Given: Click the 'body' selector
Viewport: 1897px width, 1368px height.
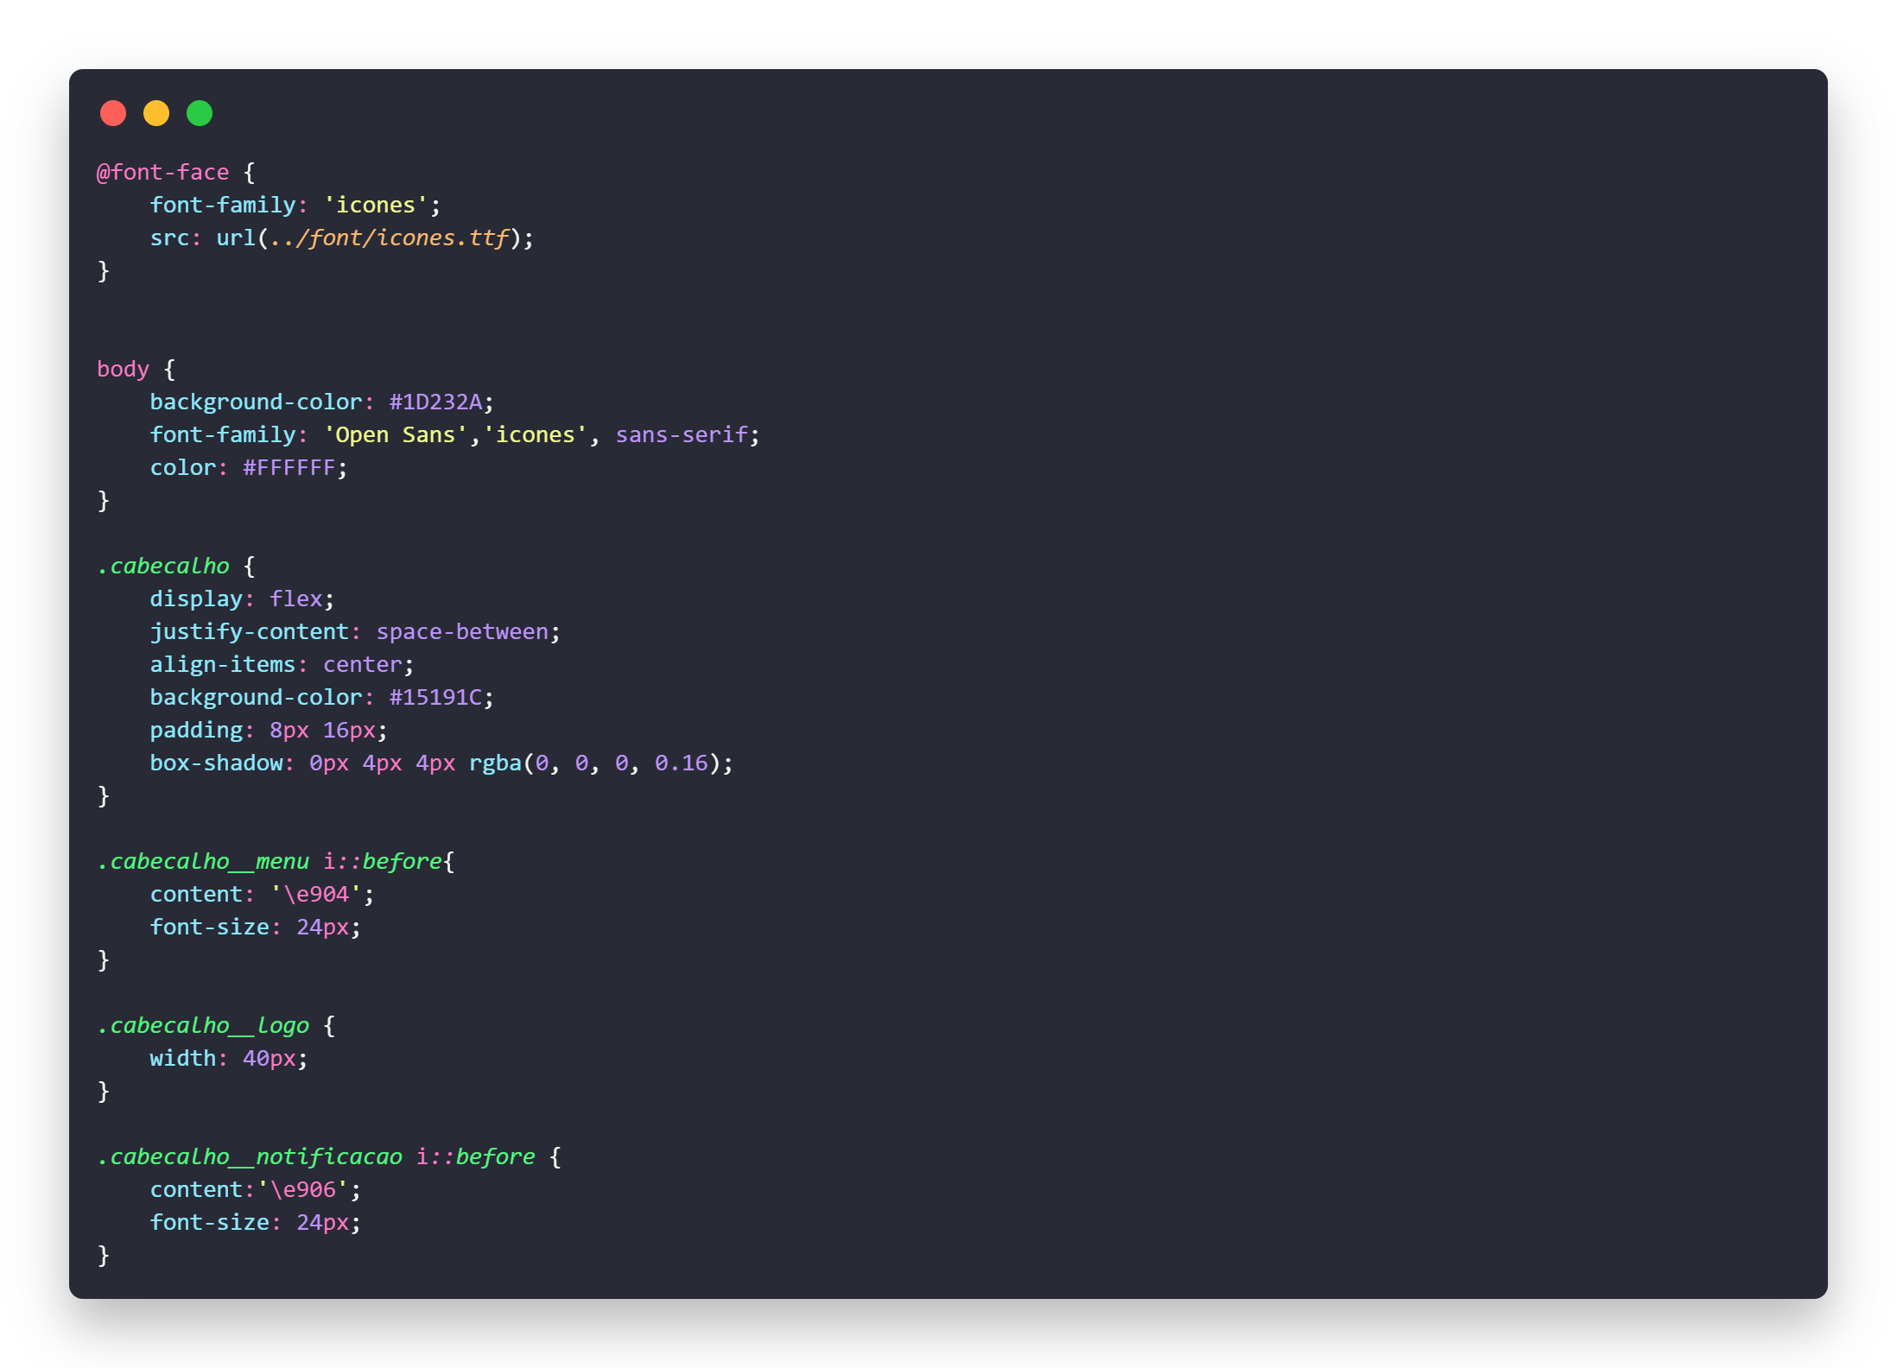Looking at the screenshot, I should (x=124, y=370).
